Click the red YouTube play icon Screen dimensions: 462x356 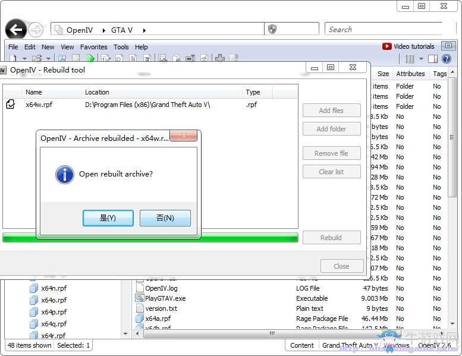[386, 46]
